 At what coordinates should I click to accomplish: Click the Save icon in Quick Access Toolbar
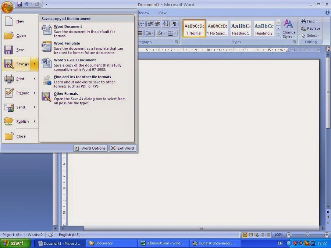tap(19, 4)
